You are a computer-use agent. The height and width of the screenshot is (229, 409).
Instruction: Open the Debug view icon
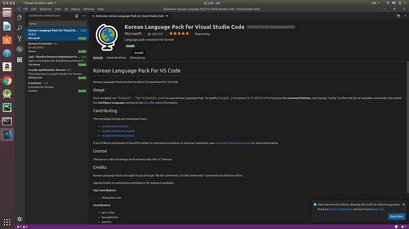[19, 49]
